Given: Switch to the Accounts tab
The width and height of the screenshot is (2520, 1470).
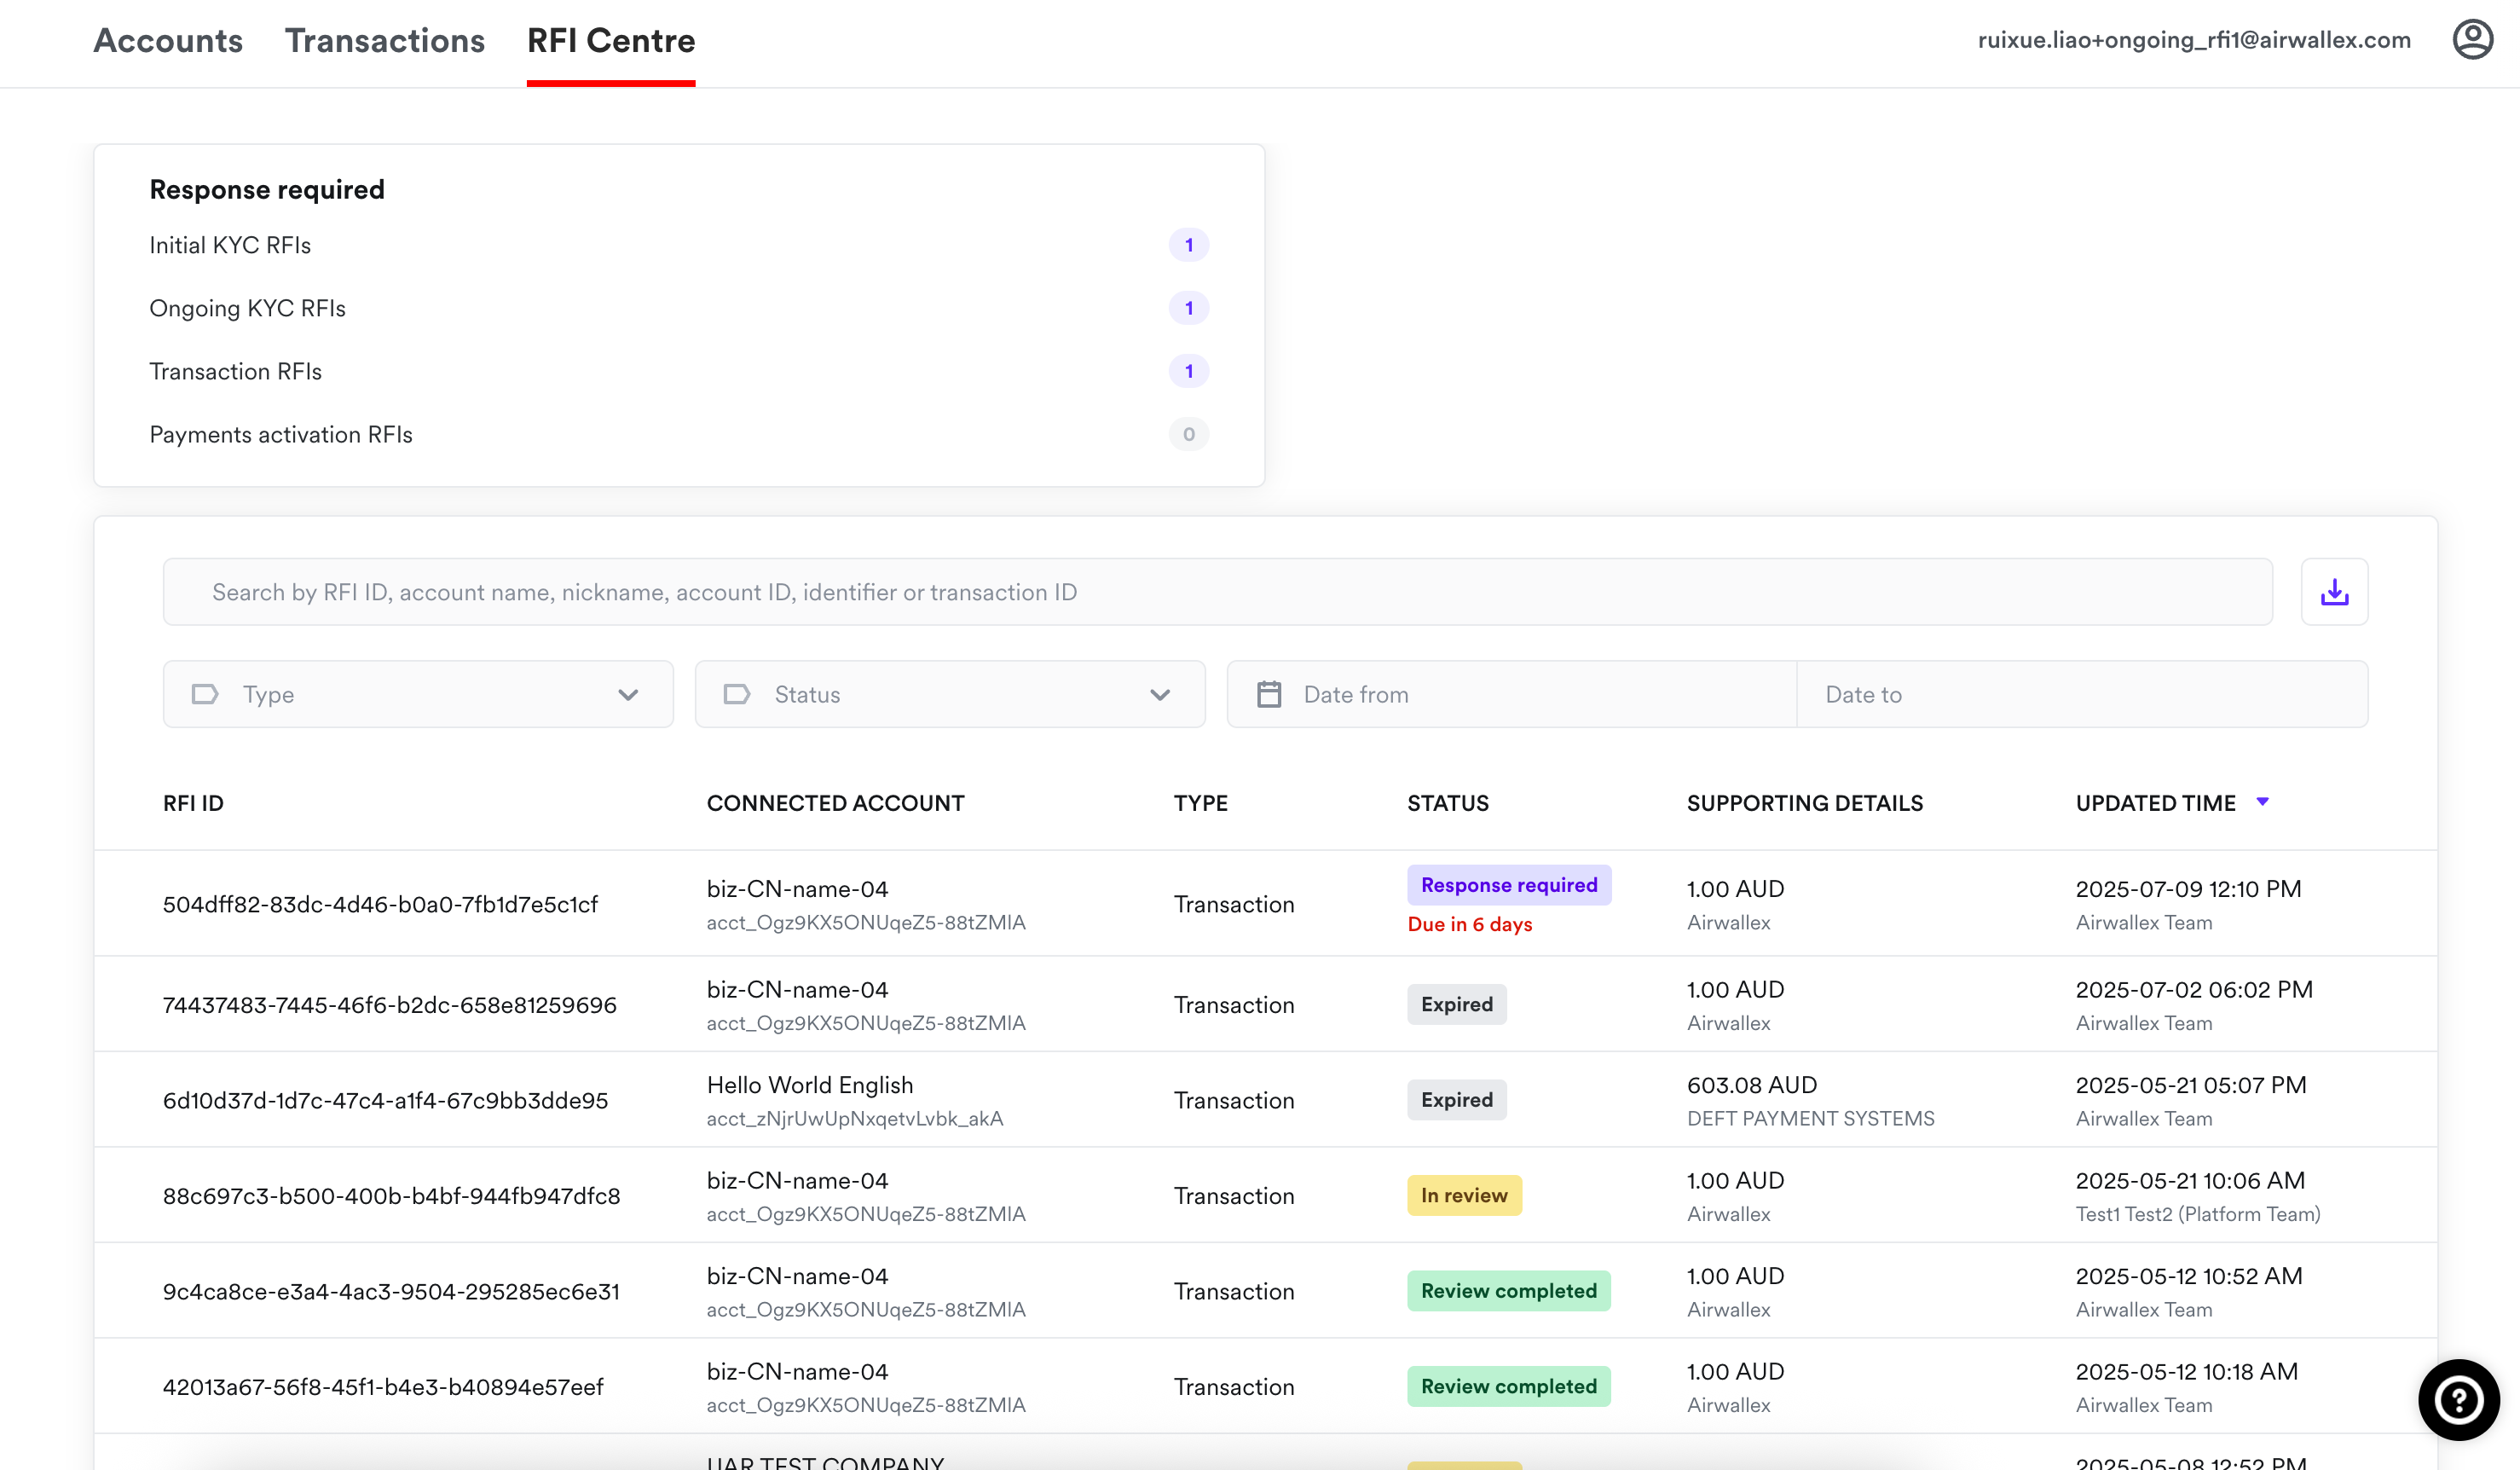Looking at the screenshot, I should tap(167, 41).
